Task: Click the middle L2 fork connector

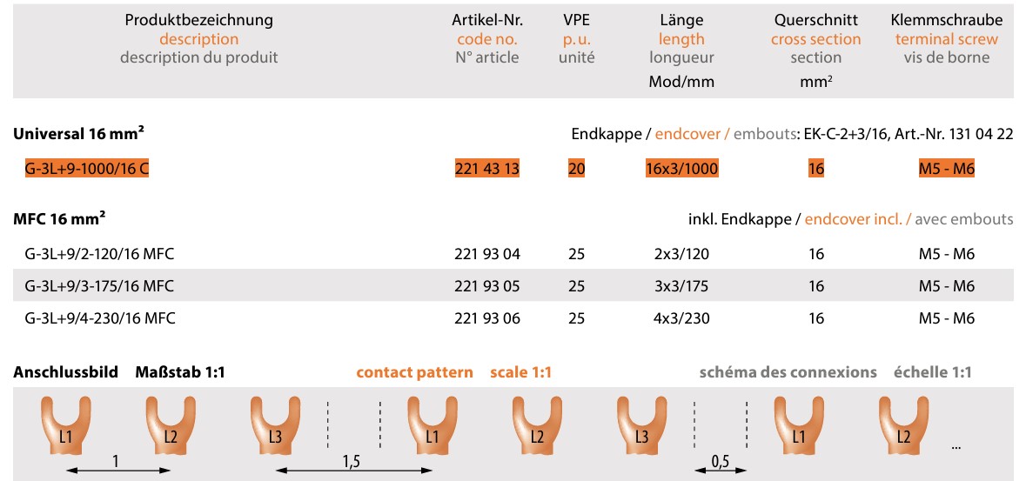Action: coord(536,424)
